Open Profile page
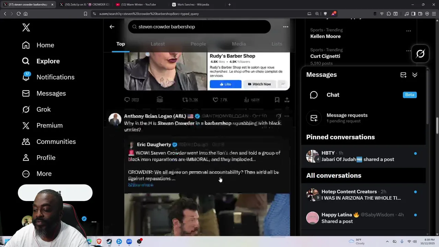The height and width of the screenshot is (247, 439). tap(38, 158)
